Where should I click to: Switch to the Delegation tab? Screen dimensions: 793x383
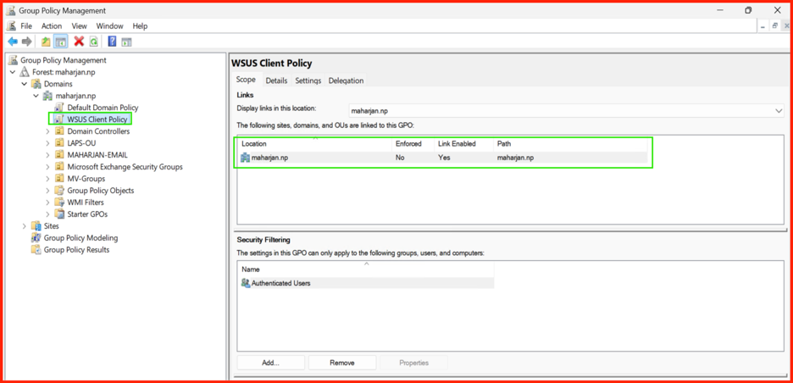click(x=346, y=80)
